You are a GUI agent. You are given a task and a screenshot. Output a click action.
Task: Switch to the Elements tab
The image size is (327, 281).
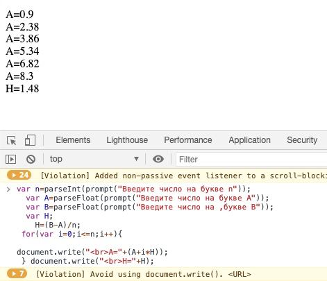pyautogui.click(x=73, y=140)
